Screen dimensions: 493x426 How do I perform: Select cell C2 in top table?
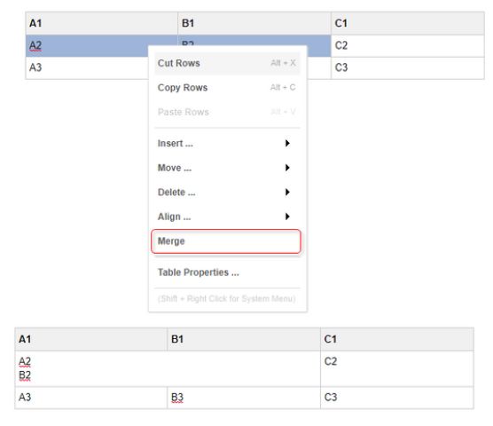coord(408,46)
